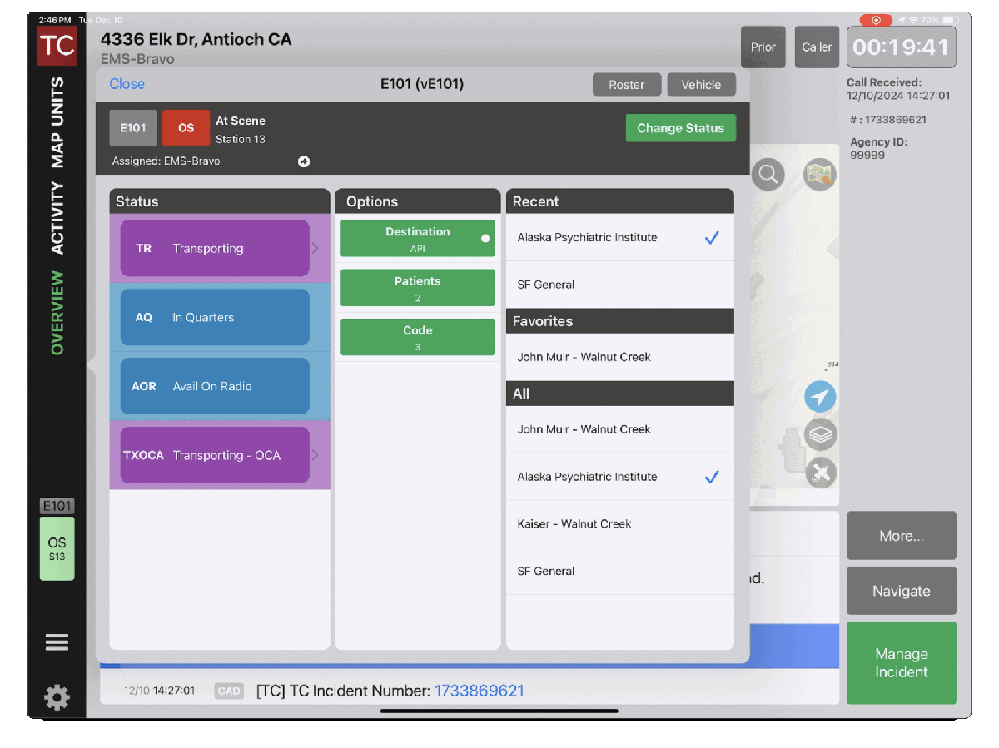
Task: Expand the TR Transporting status chevron
Action: point(316,247)
